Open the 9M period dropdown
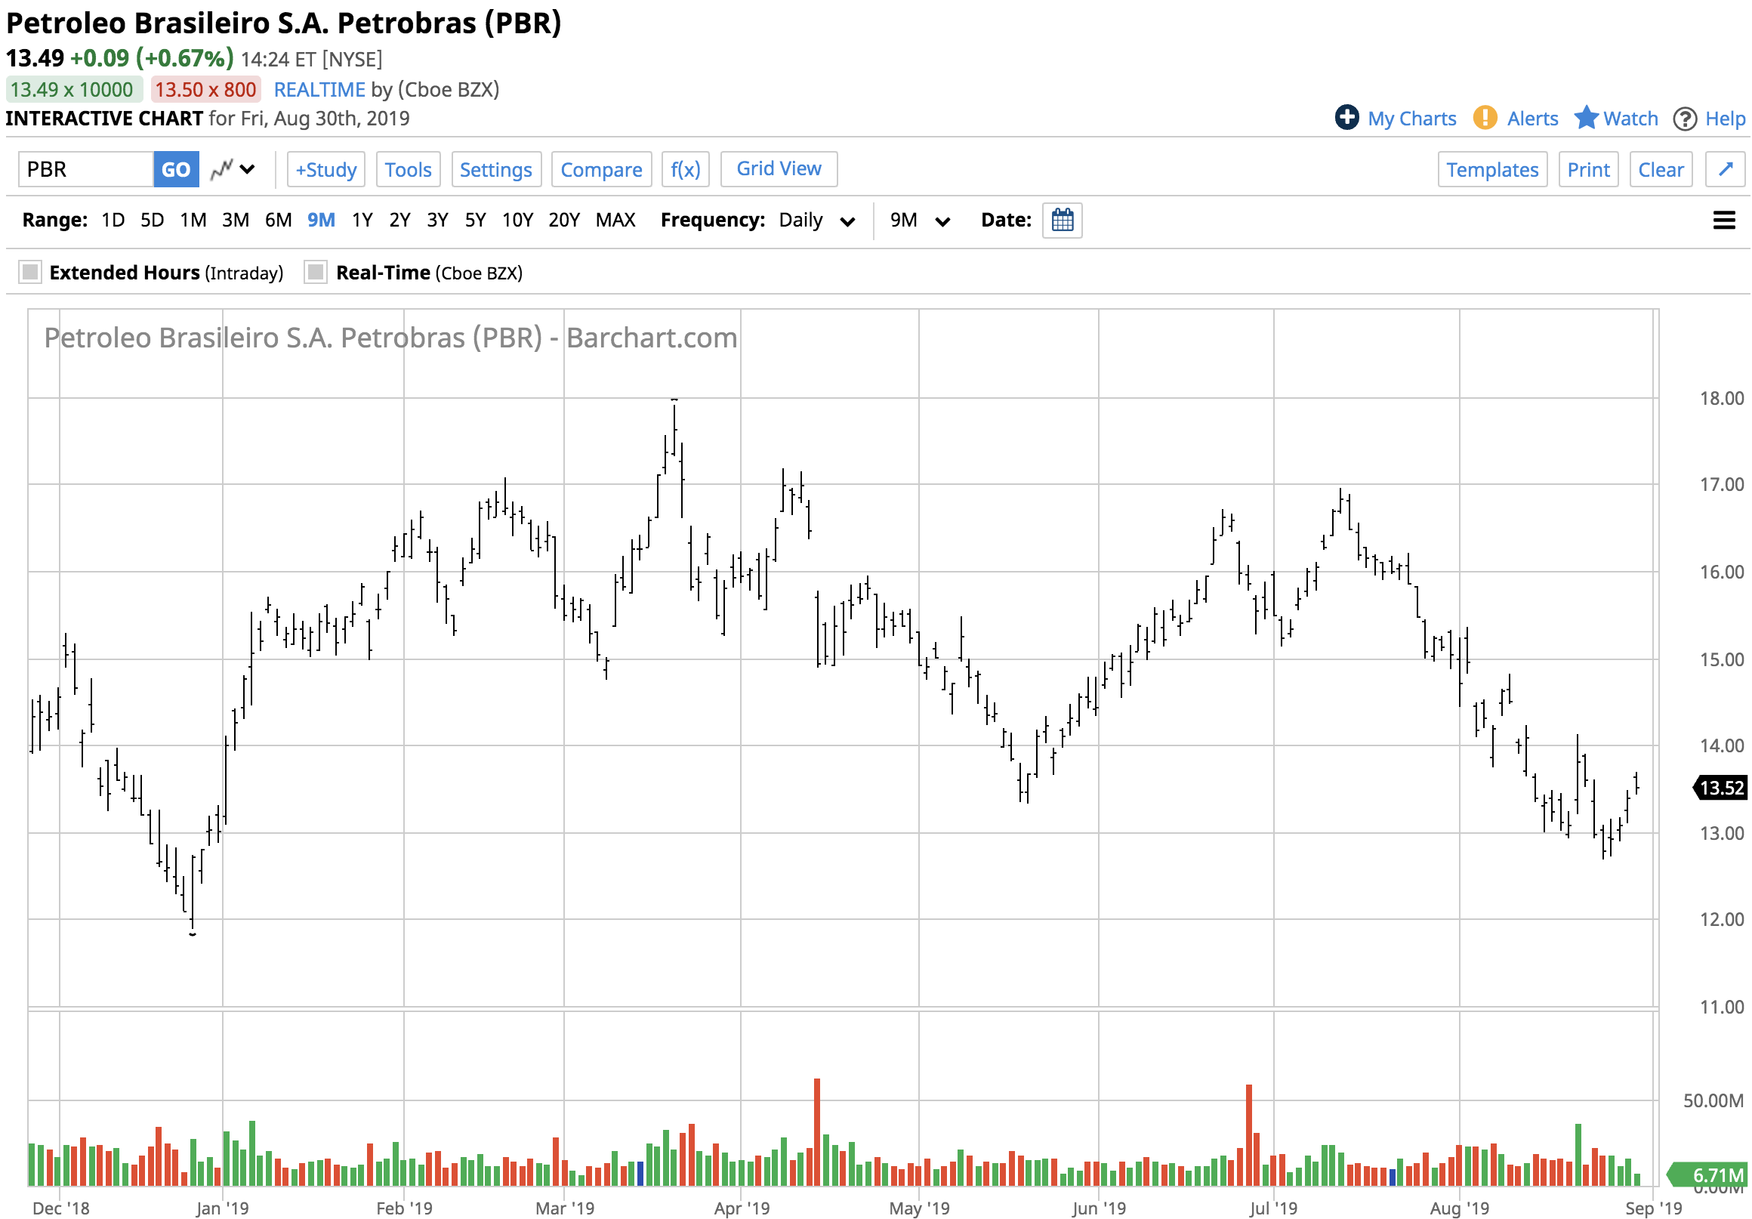 point(921,221)
